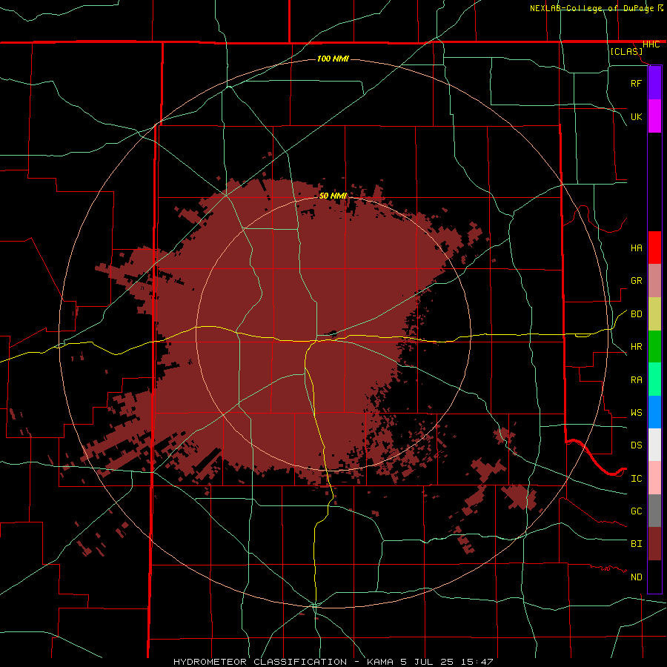The width and height of the screenshot is (667, 667).
Task: Click the light pink IC legend swatch
Action: tap(654, 478)
